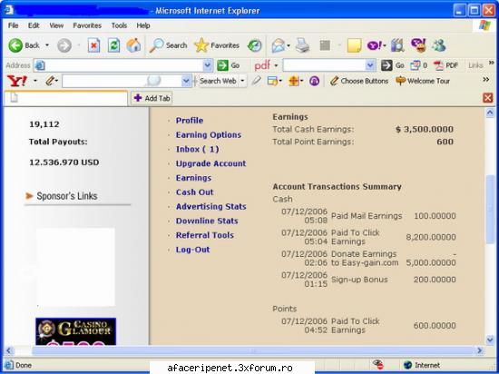Click the Stop loading icon
The image size is (499, 374).
coord(93,45)
